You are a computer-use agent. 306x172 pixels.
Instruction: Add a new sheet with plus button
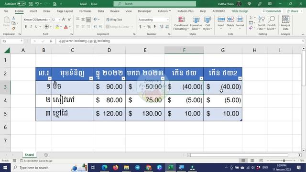pos(46,155)
